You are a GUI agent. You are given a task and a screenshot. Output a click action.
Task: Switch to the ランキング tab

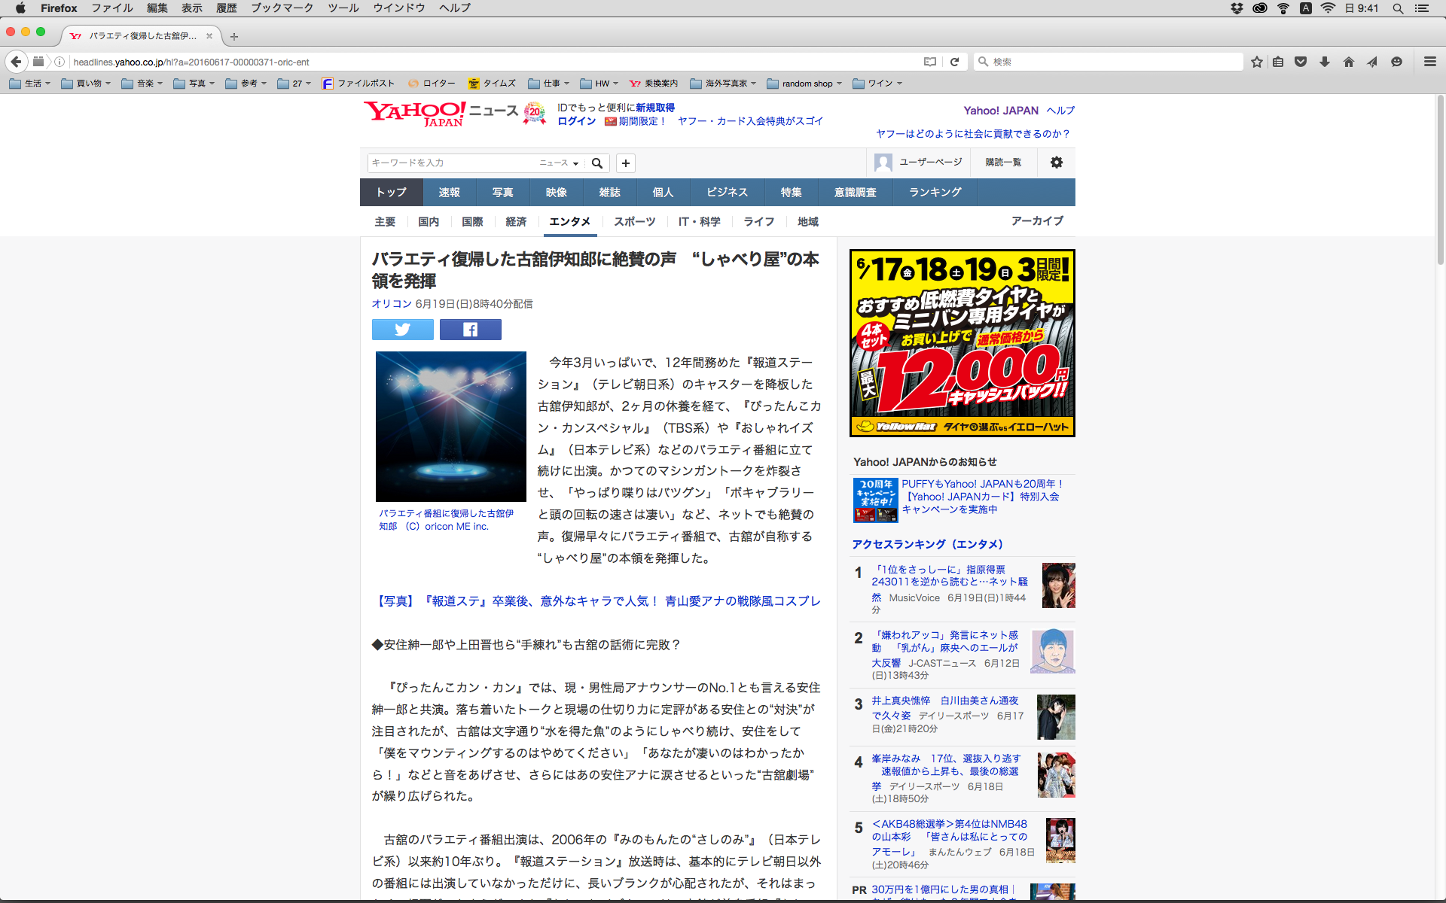click(935, 193)
